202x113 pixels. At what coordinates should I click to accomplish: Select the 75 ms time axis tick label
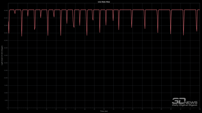pyautogui.click(x=152, y=109)
